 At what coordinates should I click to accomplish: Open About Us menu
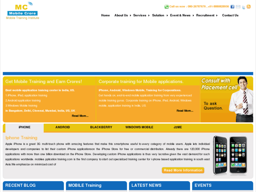[121, 16]
